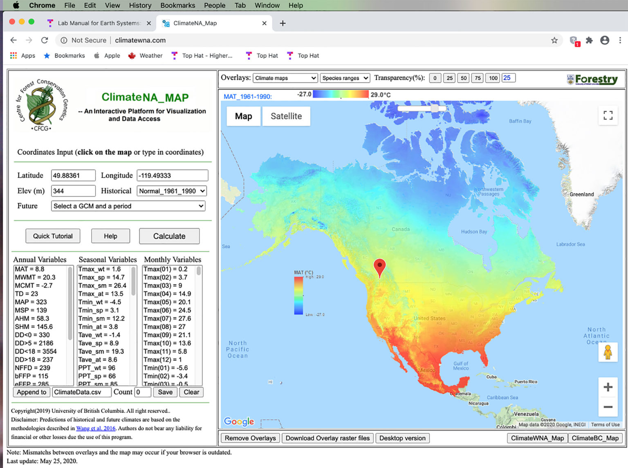Open the Google logo on the map
628x468 pixels.
click(238, 421)
